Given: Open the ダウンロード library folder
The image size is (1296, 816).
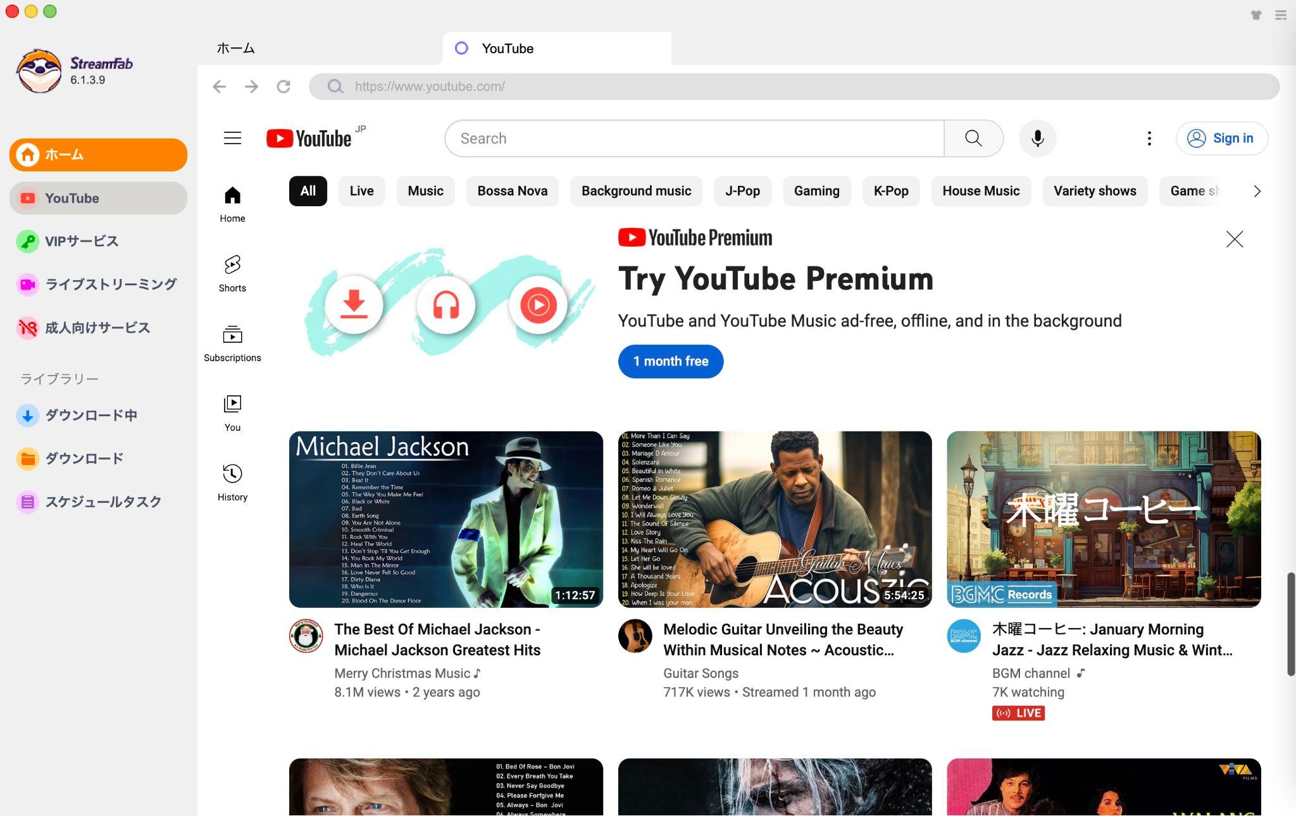Looking at the screenshot, I should click(98, 459).
